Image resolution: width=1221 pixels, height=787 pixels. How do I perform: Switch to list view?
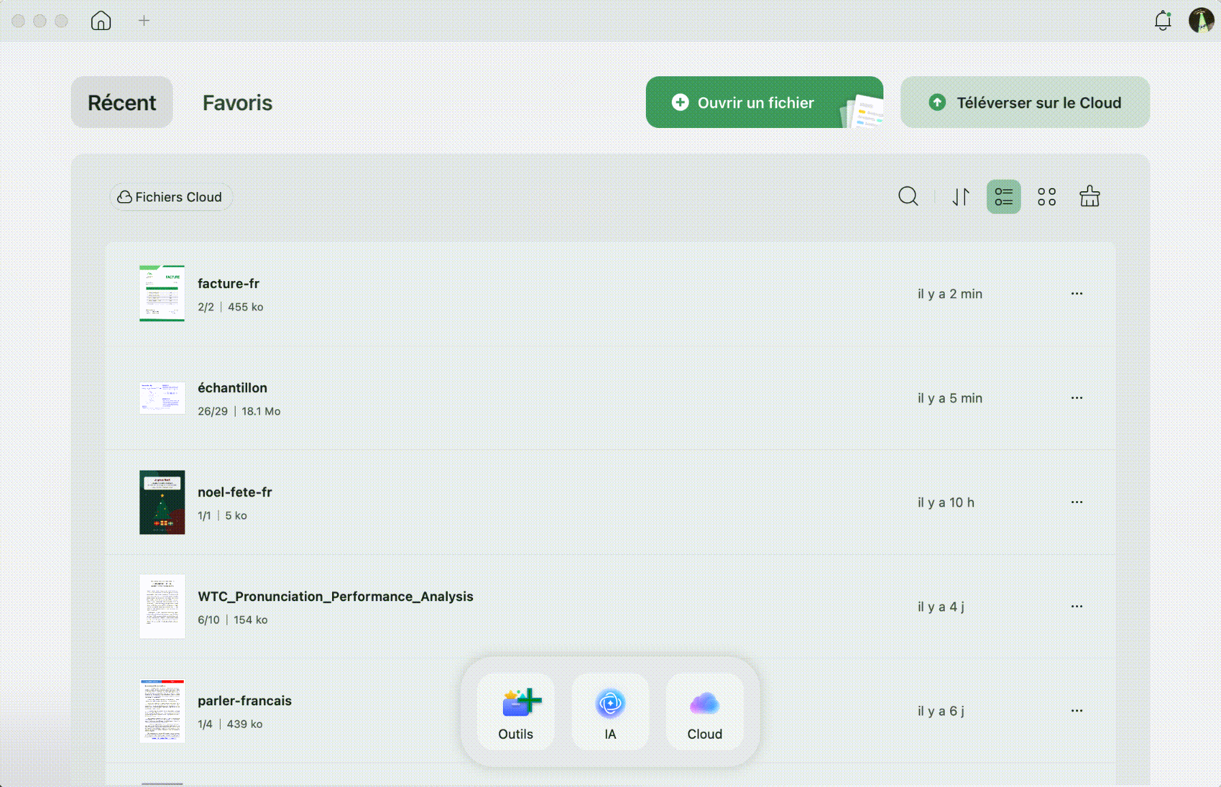(1004, 197)
